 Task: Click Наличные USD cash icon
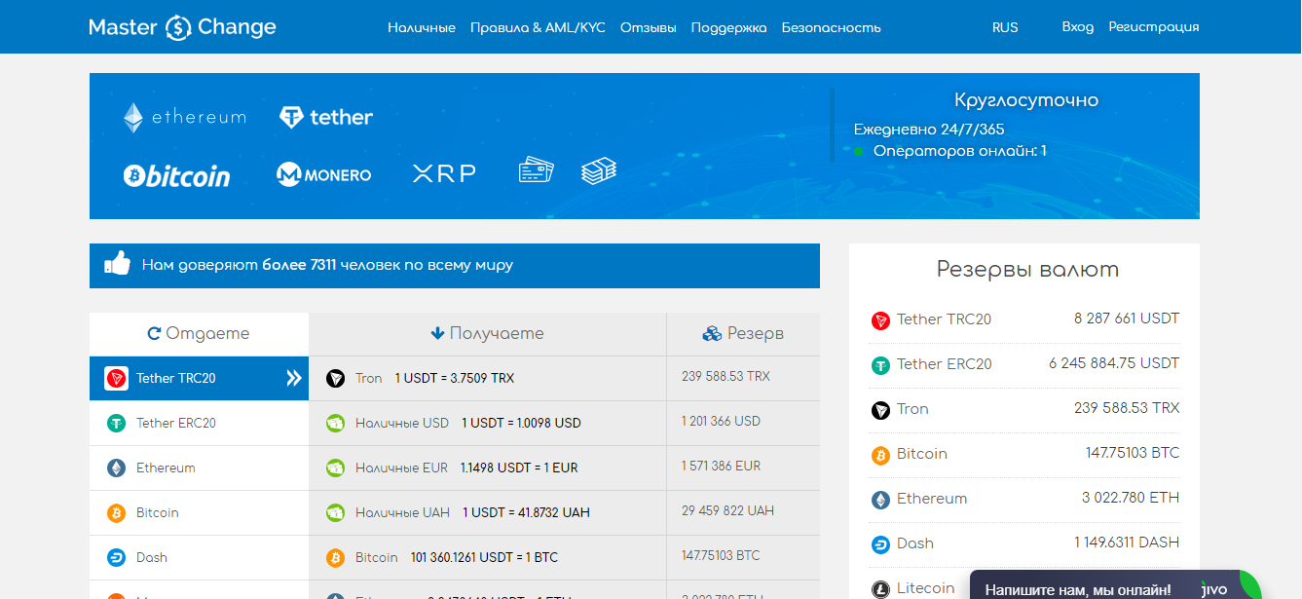[x=336, y=423]
